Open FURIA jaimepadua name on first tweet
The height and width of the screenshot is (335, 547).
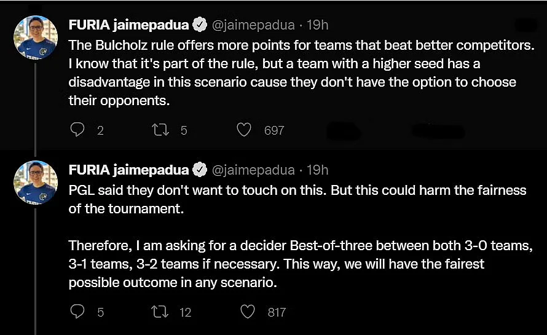128,25
